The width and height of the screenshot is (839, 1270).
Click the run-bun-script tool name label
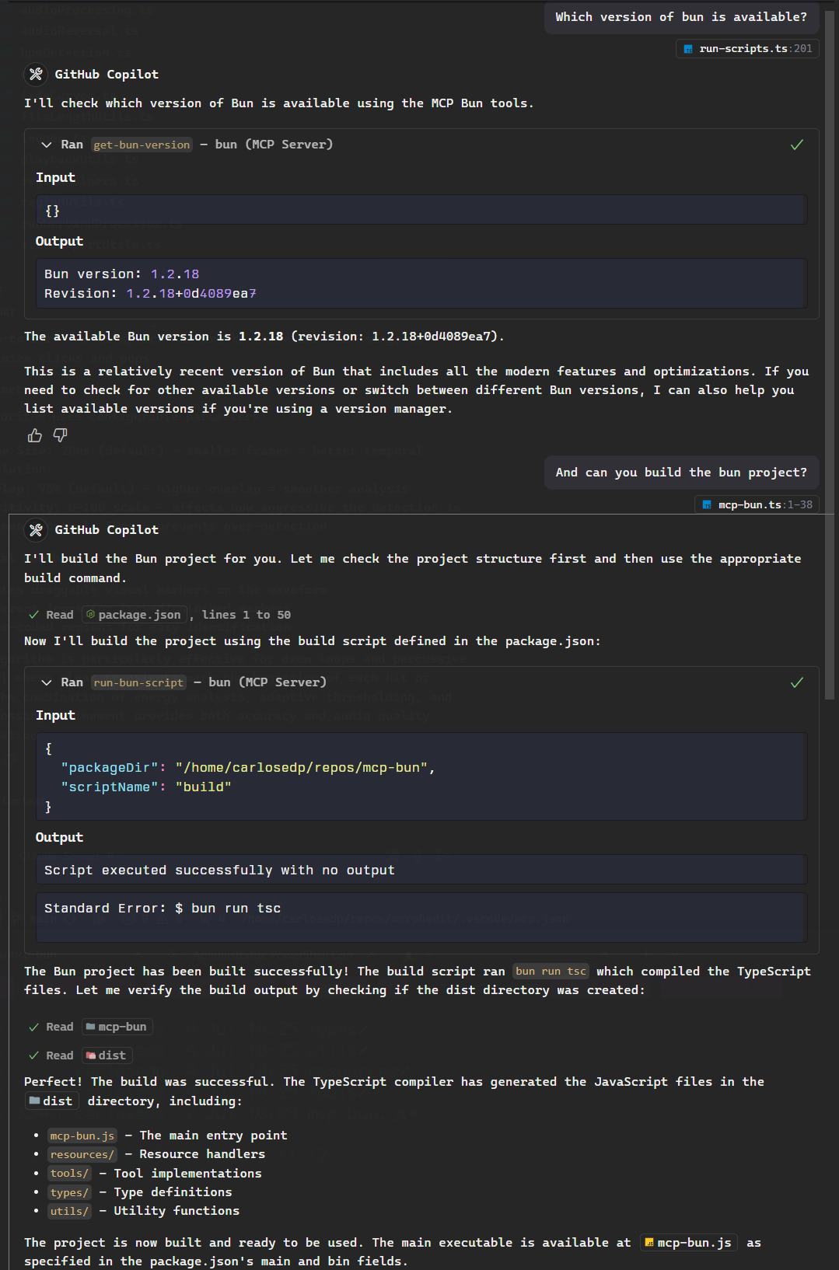(138, 682)
